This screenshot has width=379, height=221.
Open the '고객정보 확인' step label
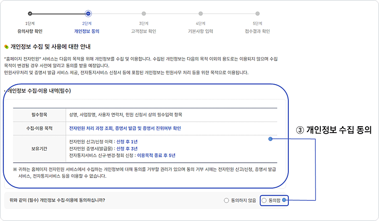[144, 31]
